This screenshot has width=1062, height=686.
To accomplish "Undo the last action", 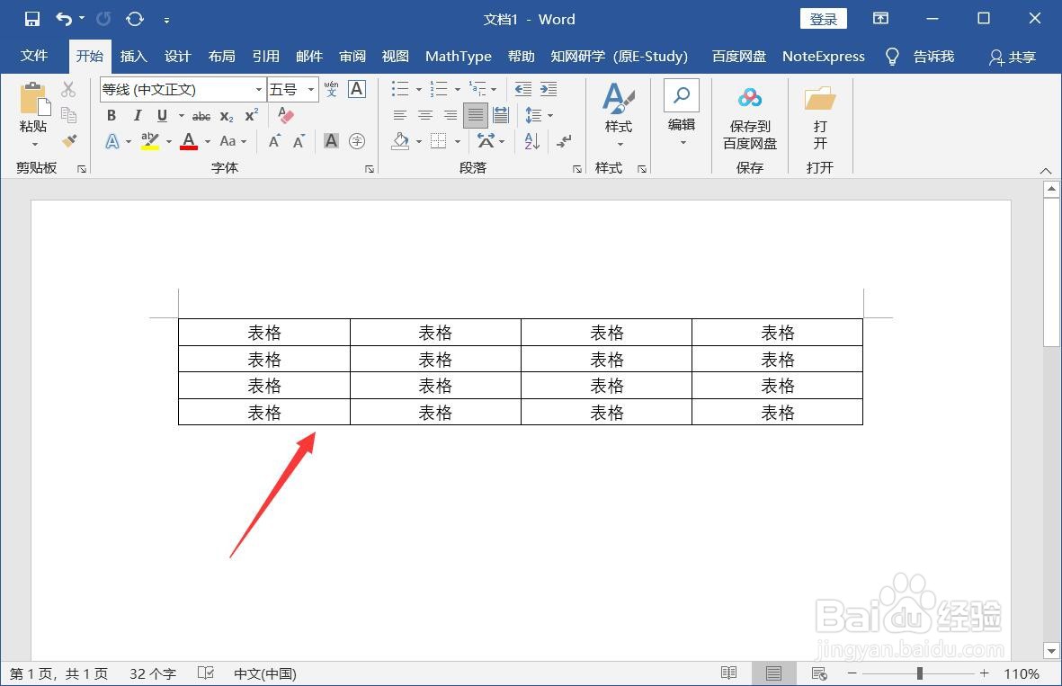I will point(65,19).
